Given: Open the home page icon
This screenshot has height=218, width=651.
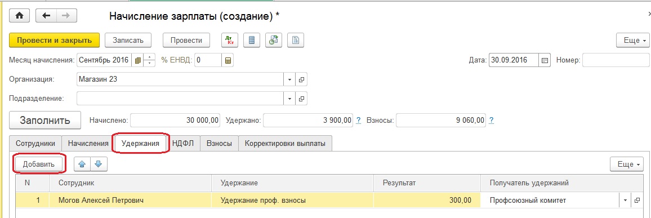Looking at the screenshot, I should pyautogui.click(x=19, y=16).
